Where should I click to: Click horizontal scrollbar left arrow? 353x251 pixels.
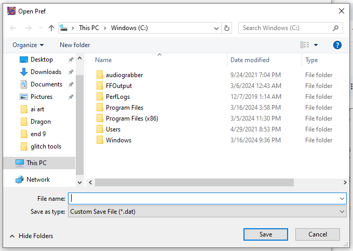coord(90,182)
